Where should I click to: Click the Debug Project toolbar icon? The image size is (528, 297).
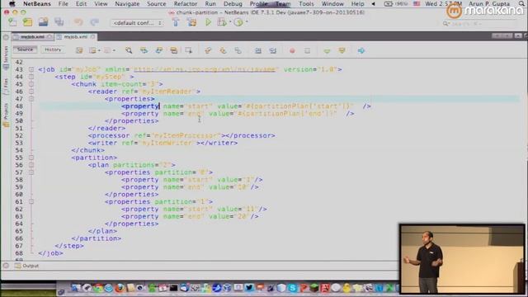(x=222, y=22)
